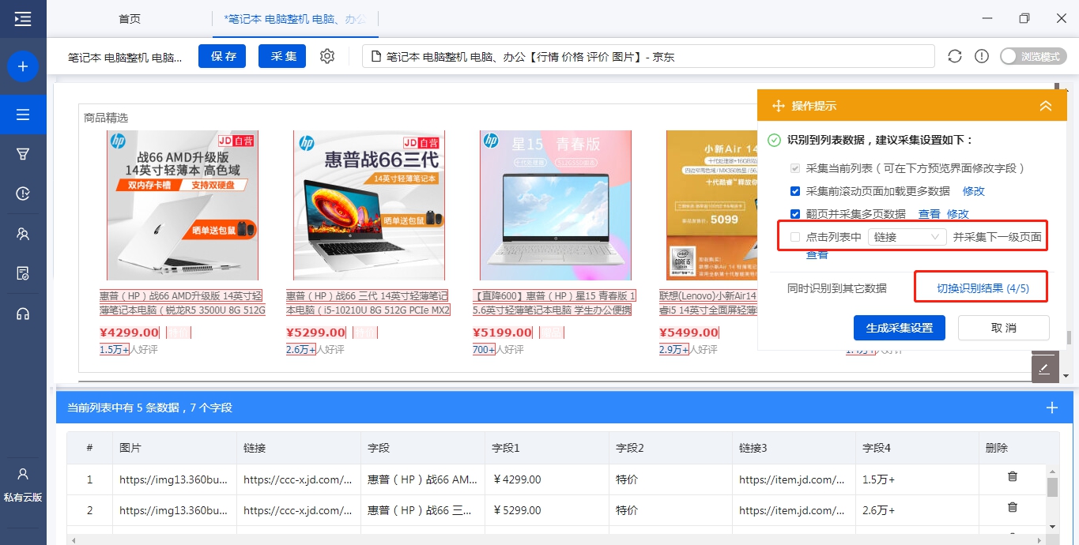Image resolution: width=1079 pixels, height=545 pixels.
Task: Delete row 2 with trash icon
Action: click(1012, 507)
